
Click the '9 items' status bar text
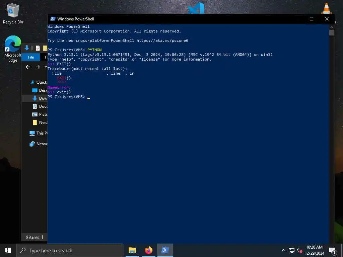tap(32, 237)
